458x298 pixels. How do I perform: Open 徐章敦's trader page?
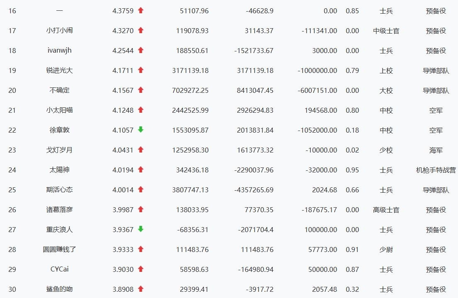60,130
